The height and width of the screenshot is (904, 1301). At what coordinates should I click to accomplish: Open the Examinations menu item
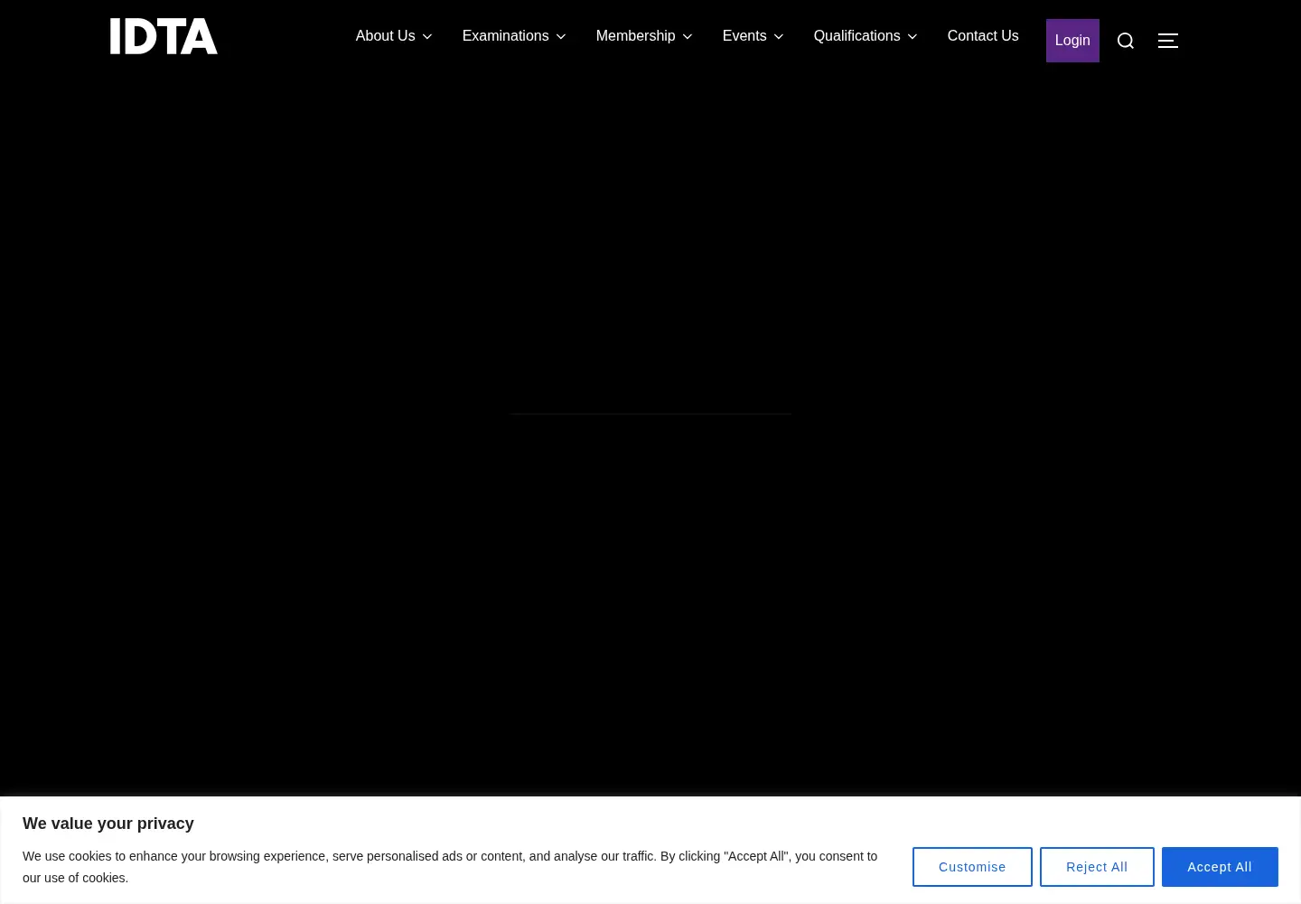click(505, 36)
